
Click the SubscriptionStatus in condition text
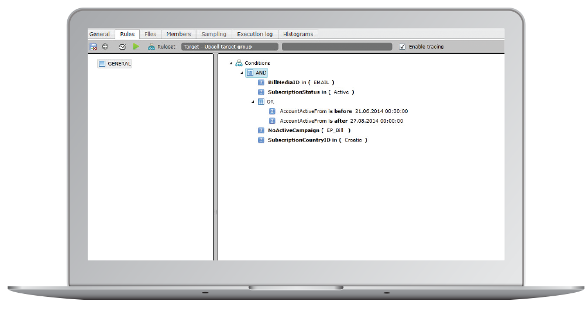coord(297,92)
